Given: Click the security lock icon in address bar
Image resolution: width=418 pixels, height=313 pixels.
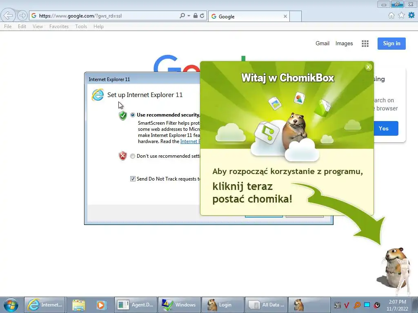Looking at the screenshot, I should (196, 16).
